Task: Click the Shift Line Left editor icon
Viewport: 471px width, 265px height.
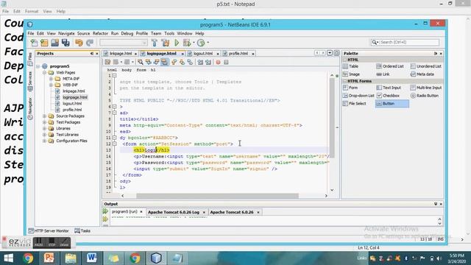Action: pos(200,62)
